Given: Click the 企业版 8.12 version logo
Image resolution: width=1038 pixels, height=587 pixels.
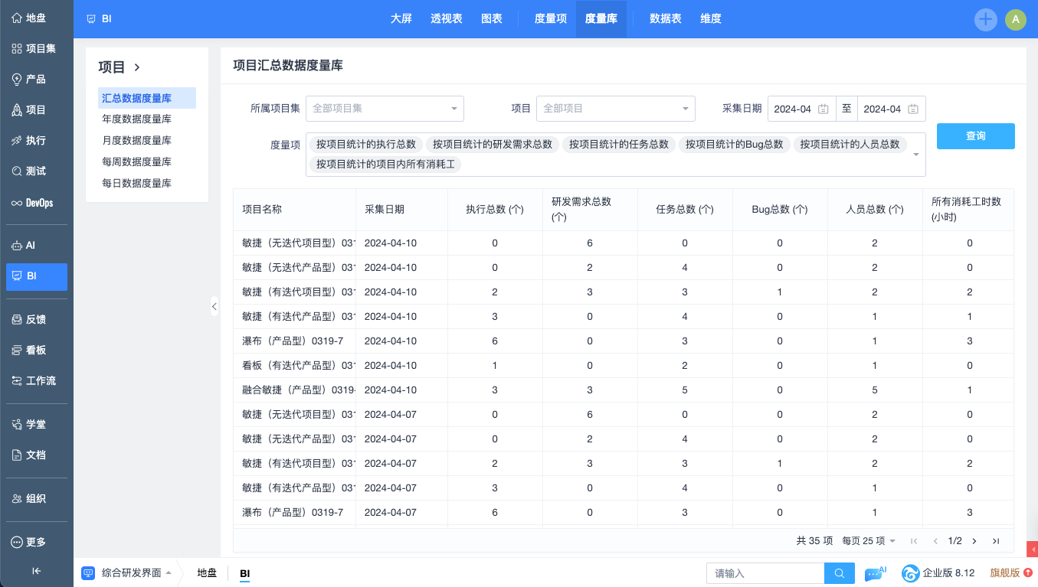Looking at the screenshot, I should click(938, 573).
